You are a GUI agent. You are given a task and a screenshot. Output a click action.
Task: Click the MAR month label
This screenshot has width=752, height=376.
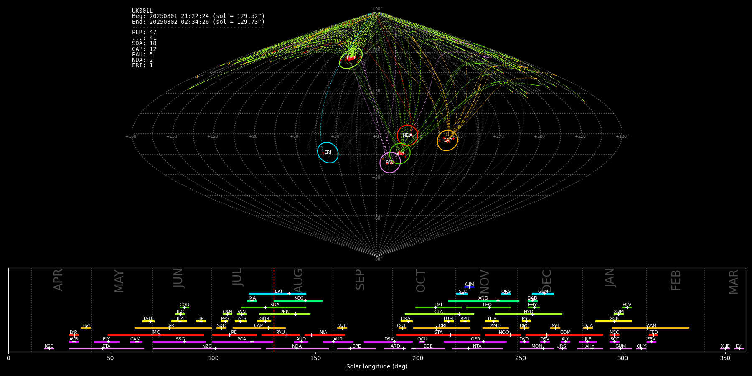pyautogui.click(x=734, y=282)
